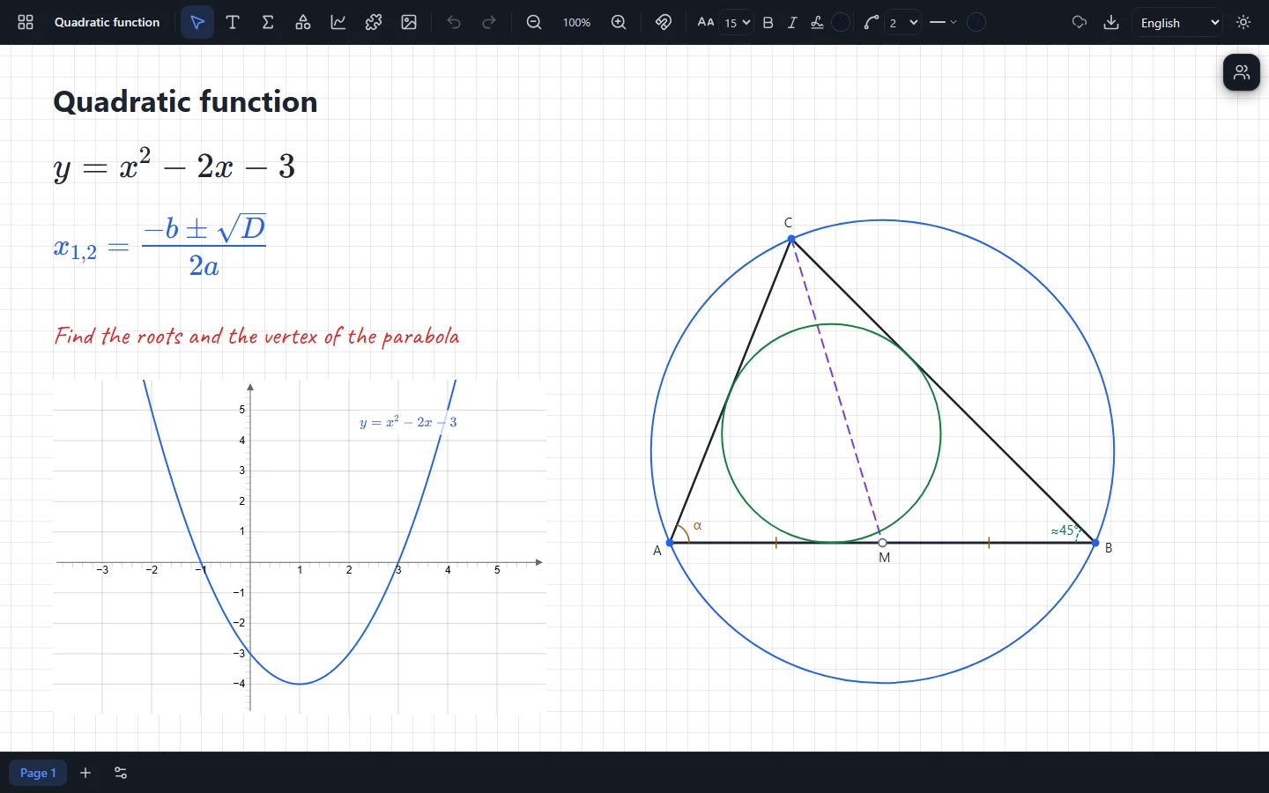Reset zoom at the 100% label

576,22
